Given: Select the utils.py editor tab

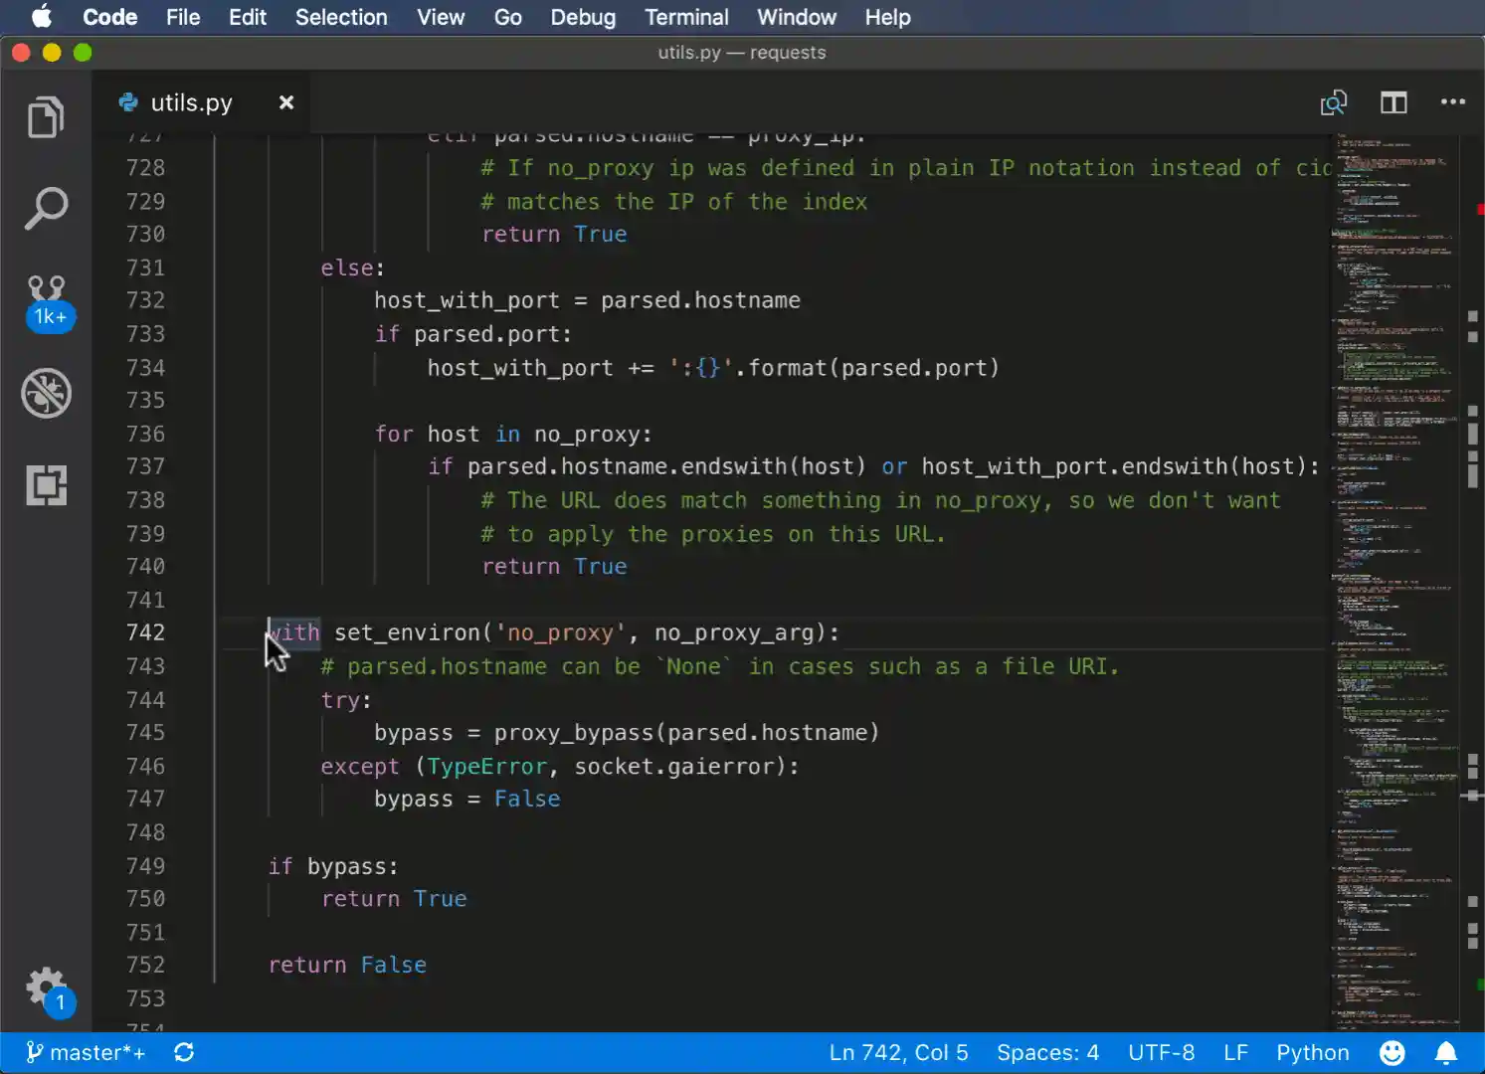Looking at the screenshot, I should click(191, 102).
